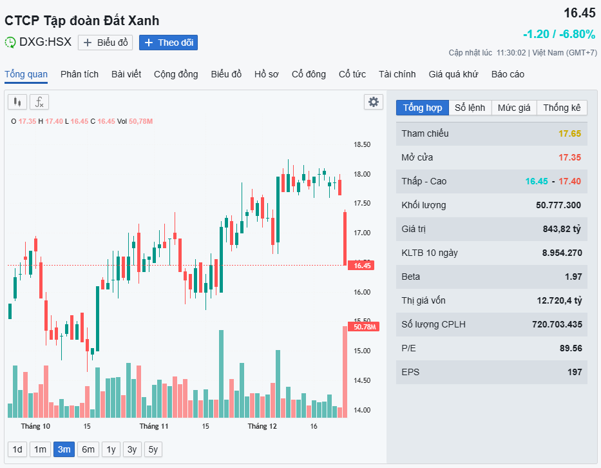Set chart range to 1m
The width and height of the screenshot is (601, 468).
pyautogui.click(x=40, y=449)
